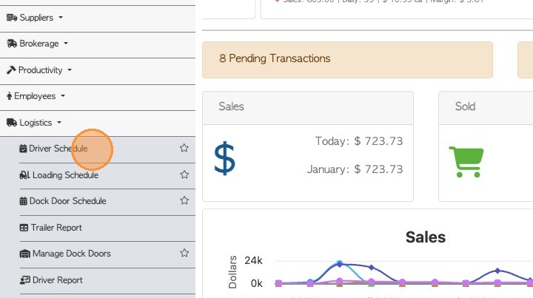Open the 8 Pending Transactions banner
Image resolution: width=533 pixels, height=298 pixels.
click(275, 59)
